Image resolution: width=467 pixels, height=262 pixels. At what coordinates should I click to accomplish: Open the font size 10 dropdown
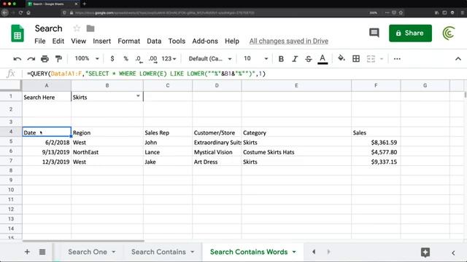[255, 58]
